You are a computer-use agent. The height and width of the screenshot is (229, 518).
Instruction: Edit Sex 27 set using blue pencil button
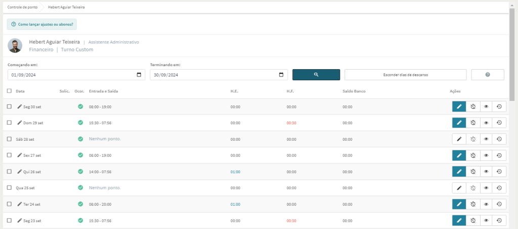pyautogui.click(x=459, y=155)
